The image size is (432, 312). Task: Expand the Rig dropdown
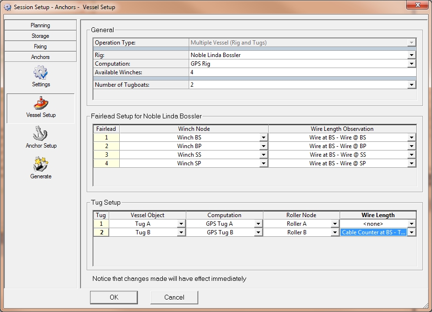coord(411,55)
